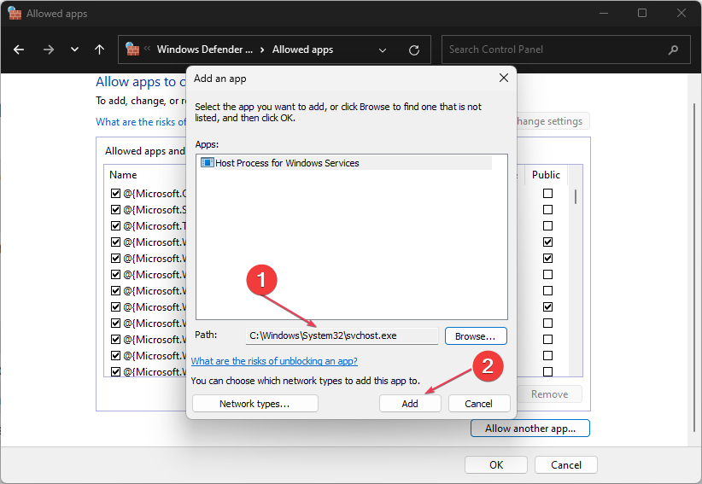Select Windows Defender breadcrumb in address bar
The height and width of the screenshot is (484, 702).
205,50
